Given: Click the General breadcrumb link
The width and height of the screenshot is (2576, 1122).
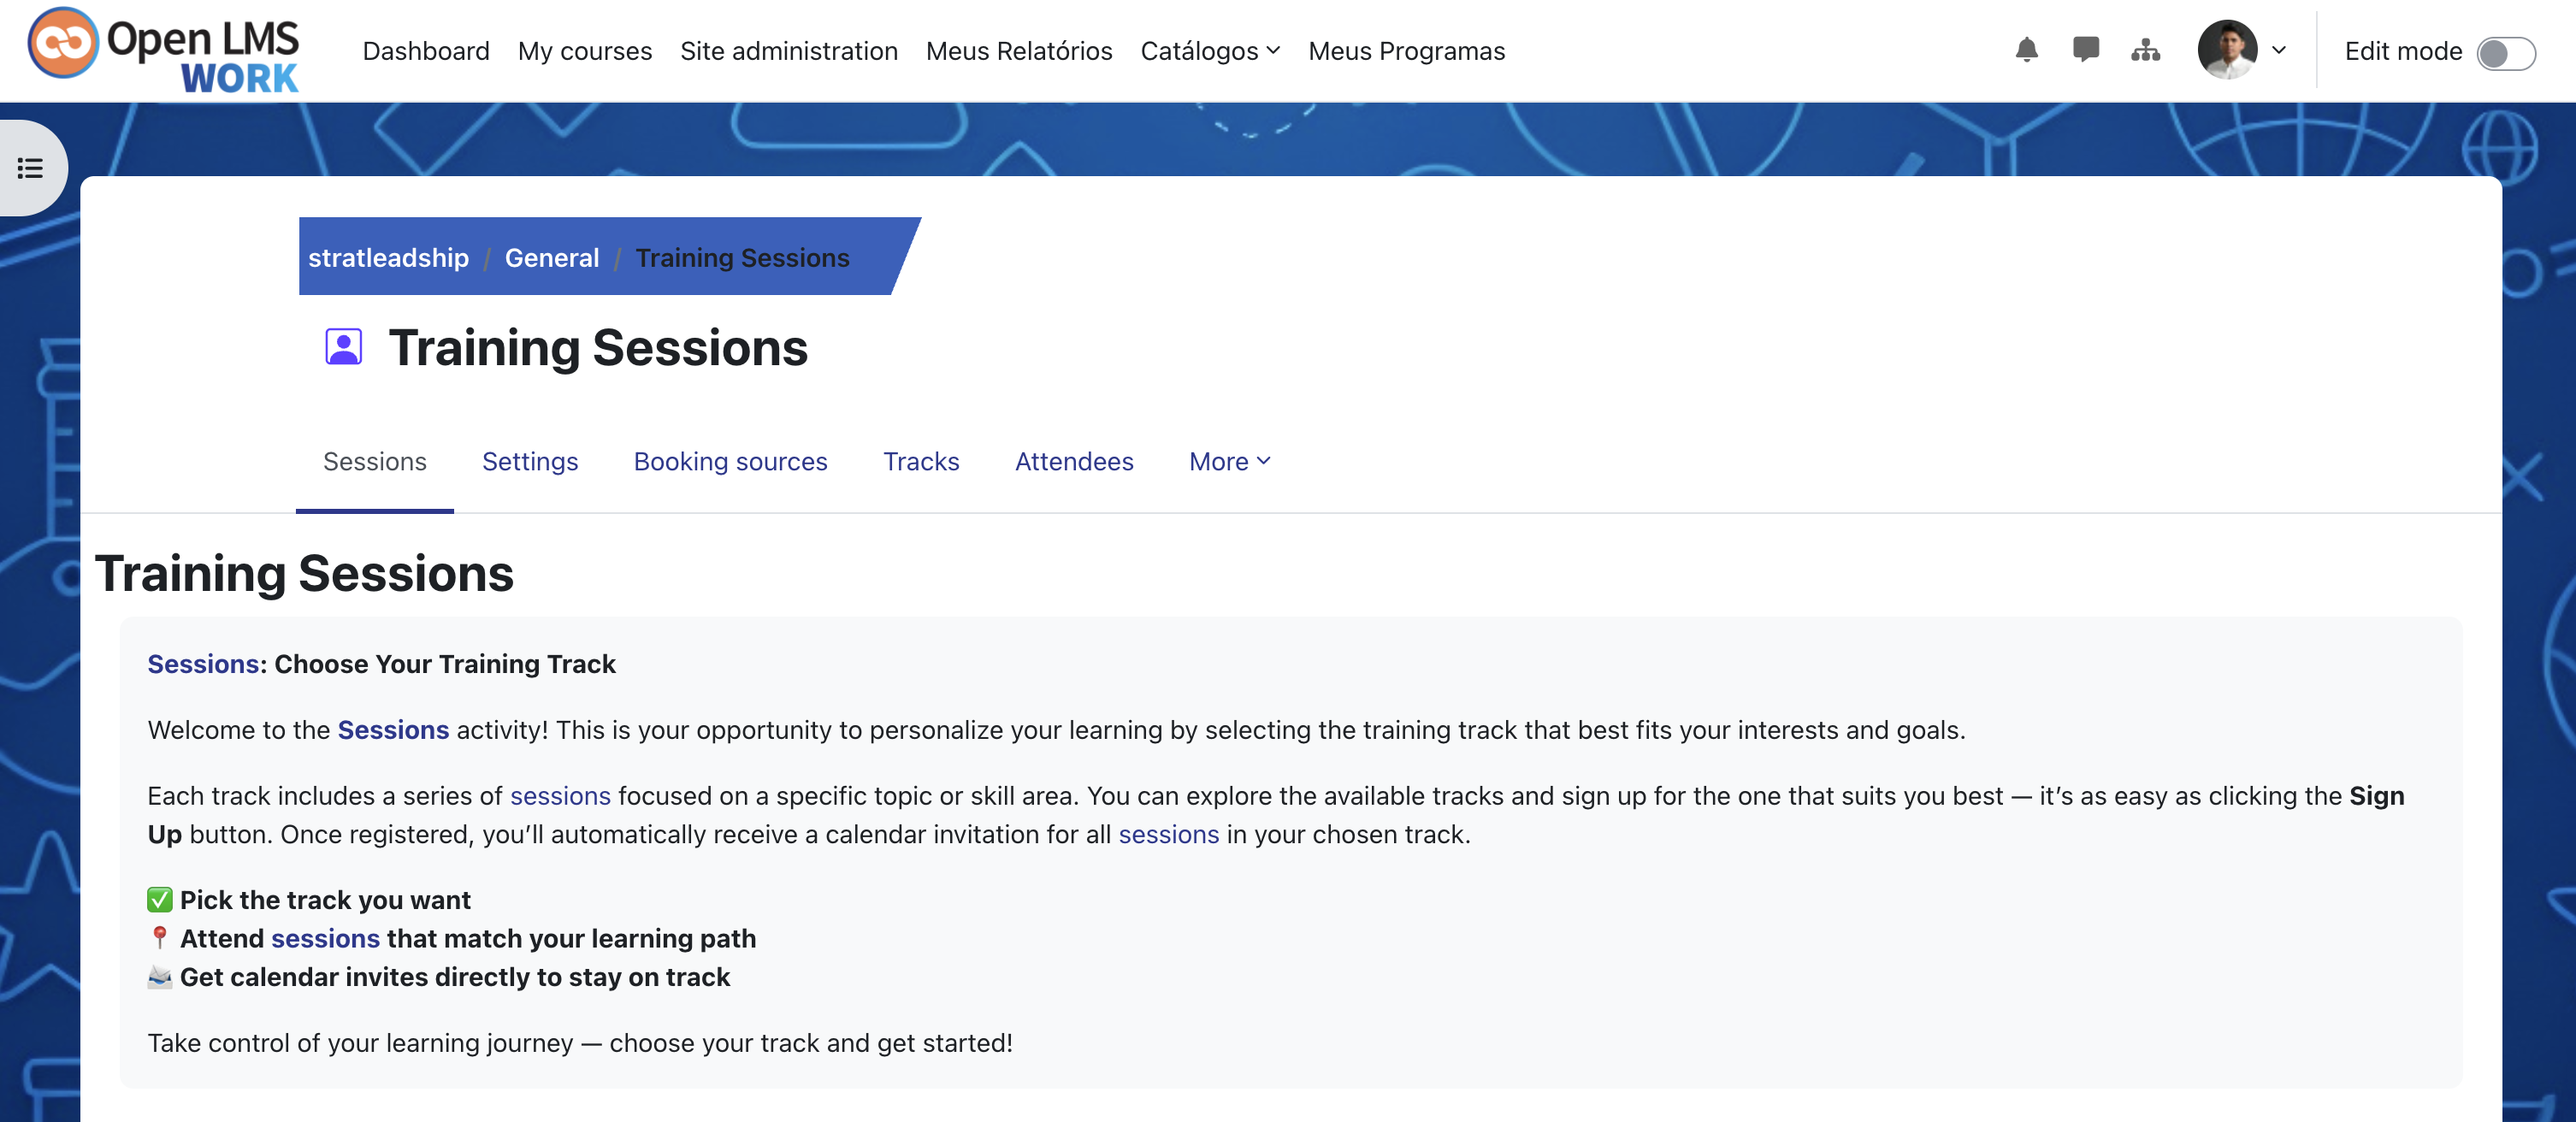Looking at the screenshot, I should [x=551, y=257].
